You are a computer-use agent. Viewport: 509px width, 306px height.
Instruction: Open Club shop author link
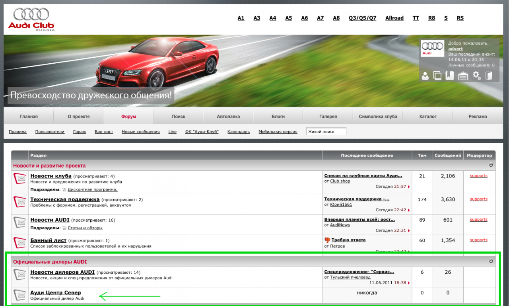coord(340,181)
